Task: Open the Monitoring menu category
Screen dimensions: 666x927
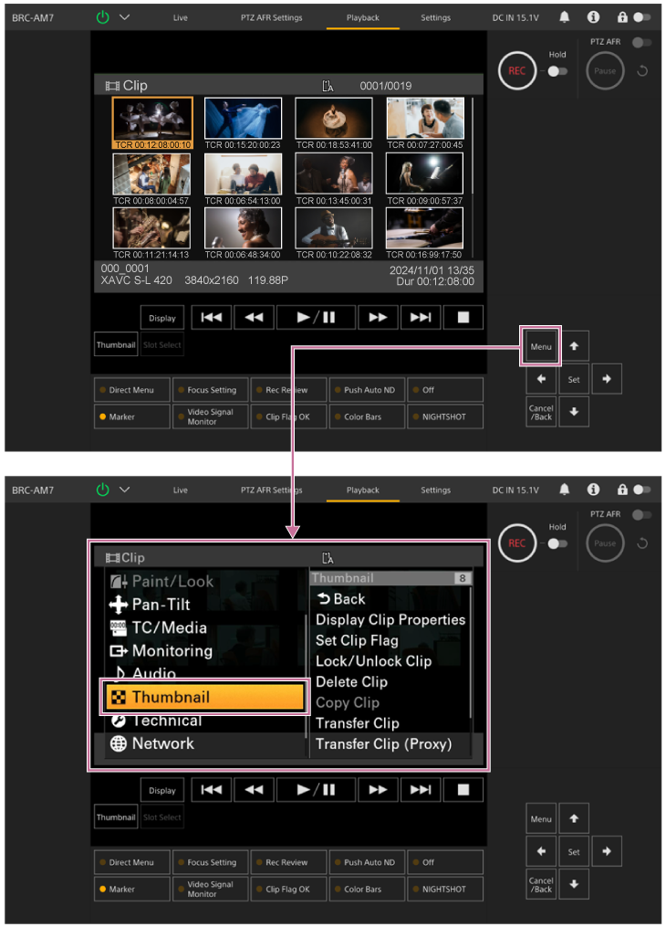Action: coord(172,650)
